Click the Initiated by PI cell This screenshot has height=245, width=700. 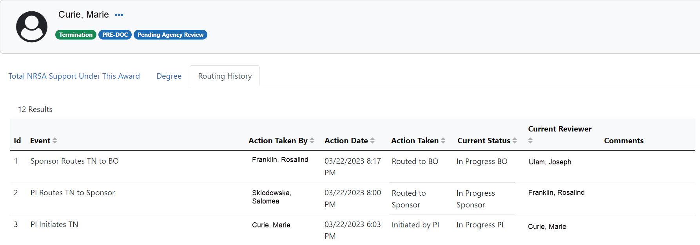(415, 225)
